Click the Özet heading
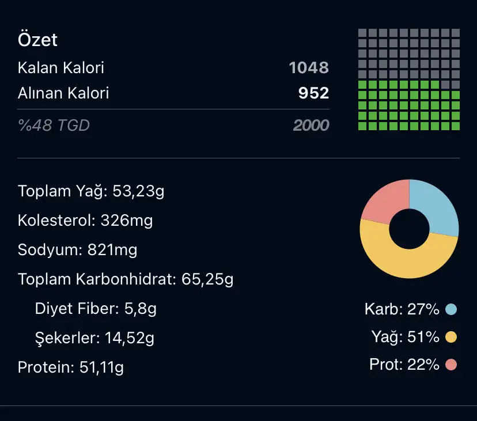Viewport: 477px width, 421px height. (x=38, y=40)
